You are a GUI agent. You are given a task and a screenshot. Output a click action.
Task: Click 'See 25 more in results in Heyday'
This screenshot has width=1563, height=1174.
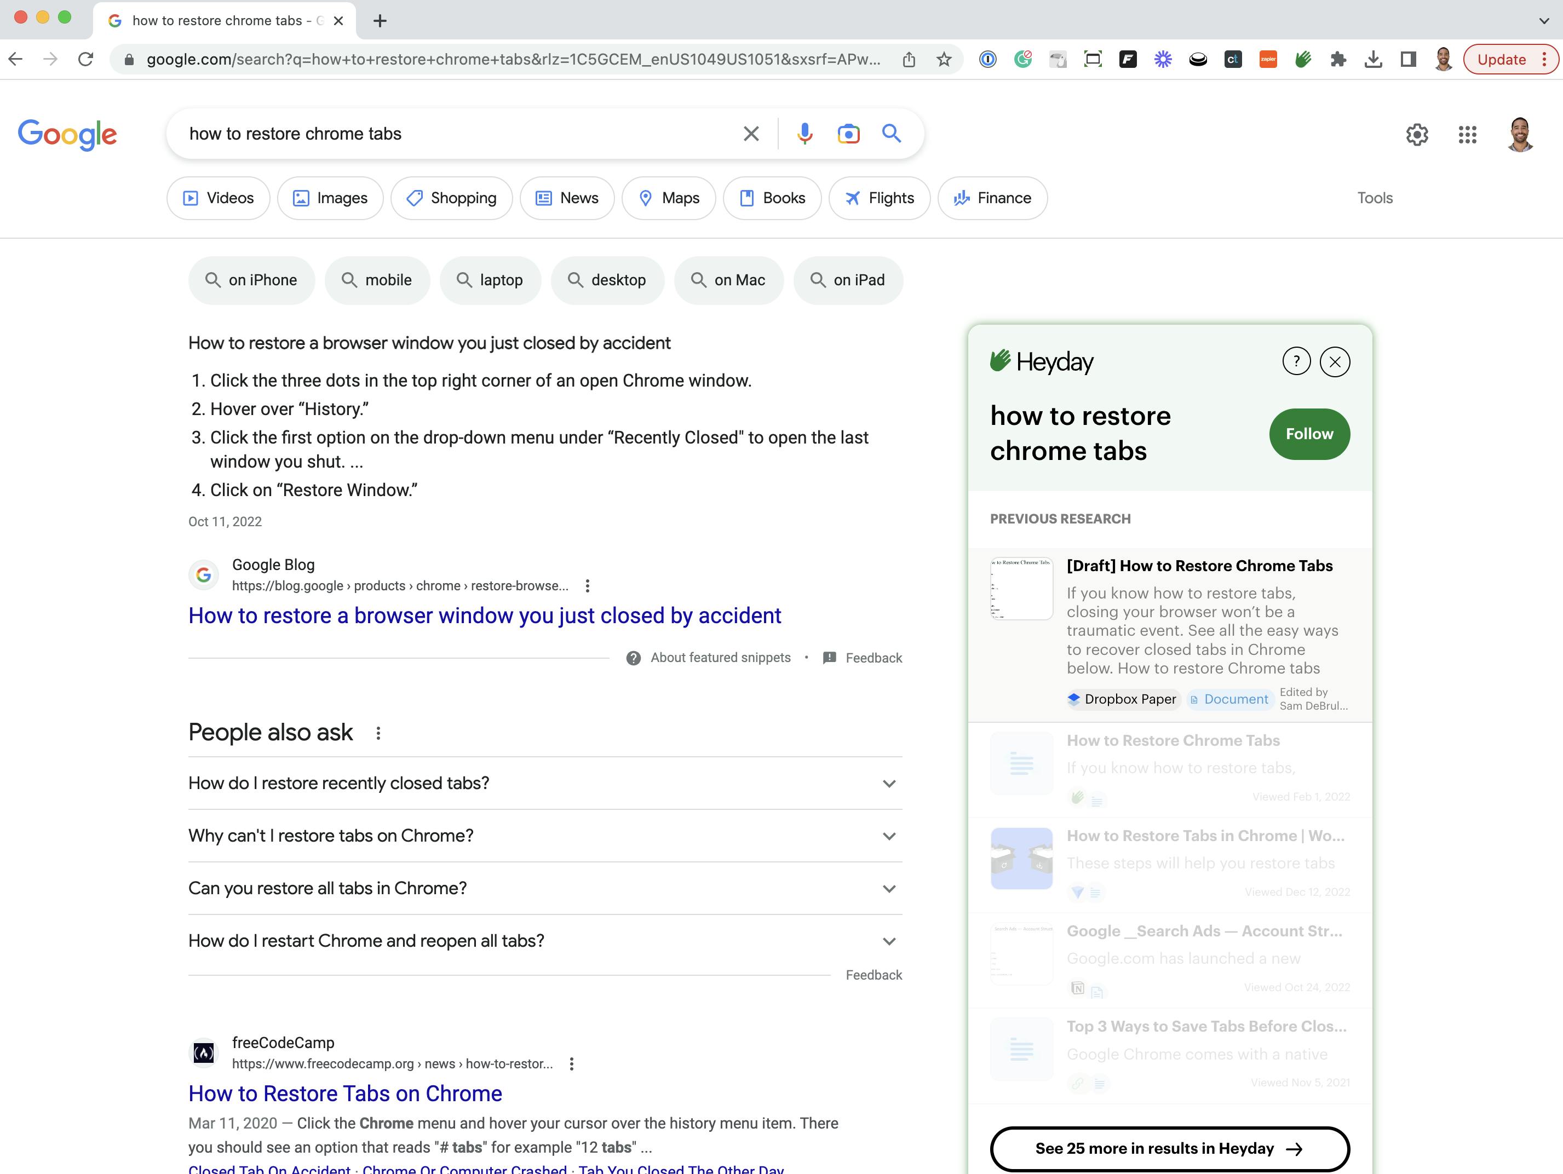point(1169,1149)
